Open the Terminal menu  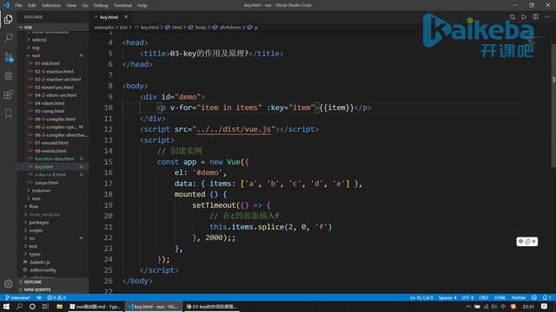point(122,5)
